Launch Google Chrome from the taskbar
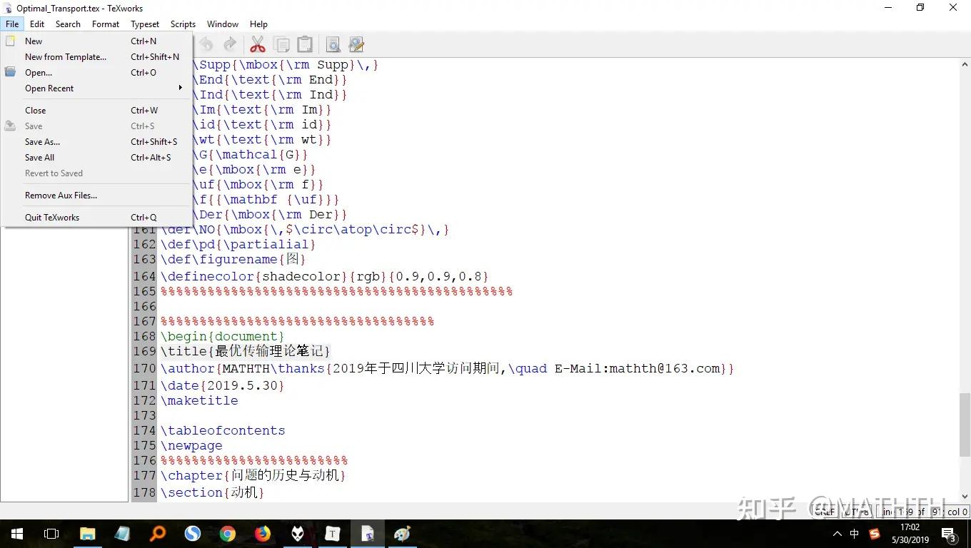The width and height of the screenshot is (971, 548). (x=228, y=534)
